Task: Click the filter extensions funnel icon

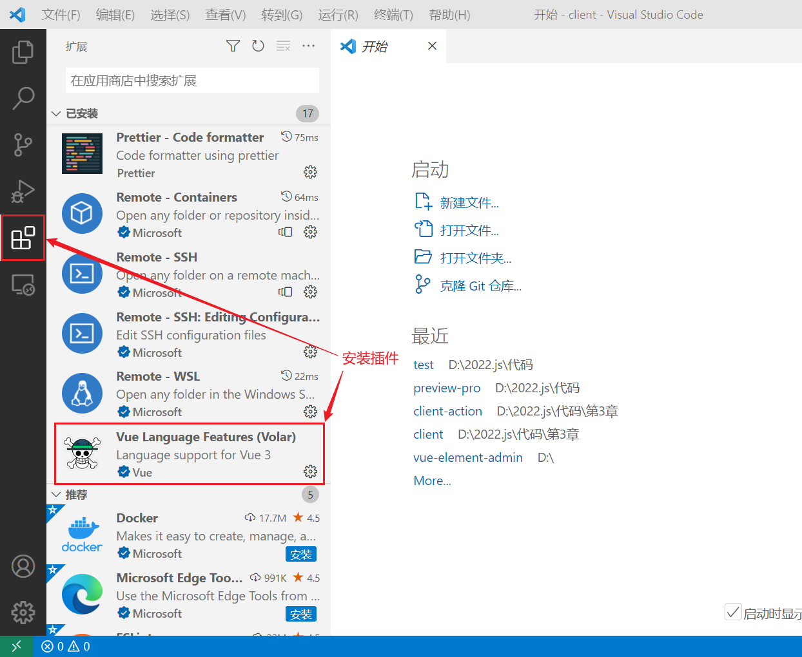Action: [233, 46]
